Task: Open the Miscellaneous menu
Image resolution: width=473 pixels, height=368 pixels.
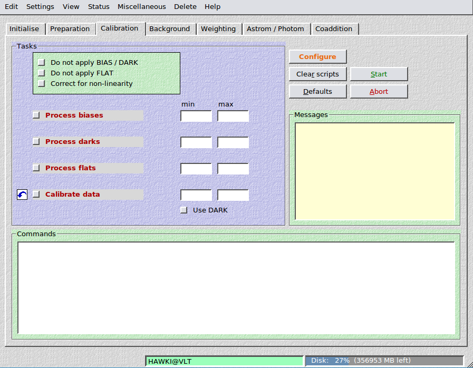Action: (141, 7)
